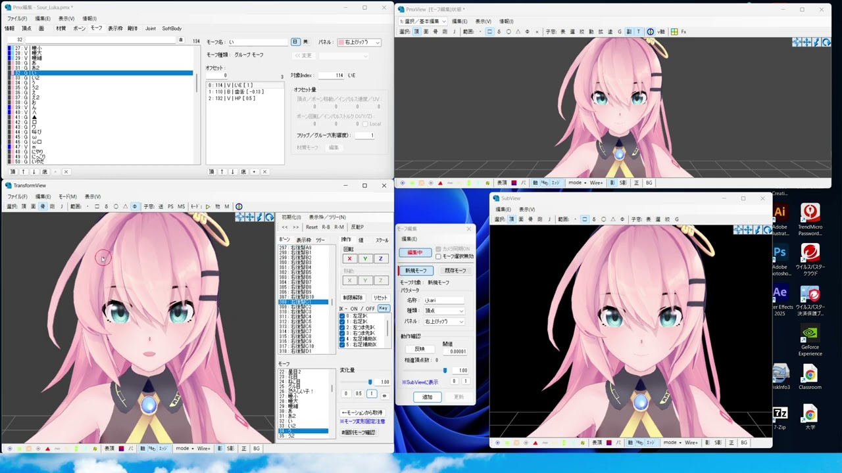Click the rotate view icon in TransformView viewport
The height and width of the screenshot is (473, 842).
[x=269, y=217]
